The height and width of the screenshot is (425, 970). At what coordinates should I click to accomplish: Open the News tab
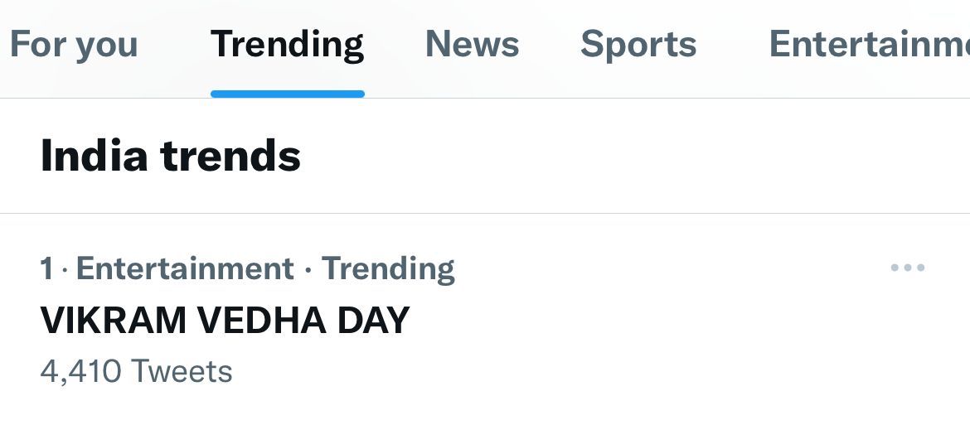pyautogui.click(x=472, y=44)
